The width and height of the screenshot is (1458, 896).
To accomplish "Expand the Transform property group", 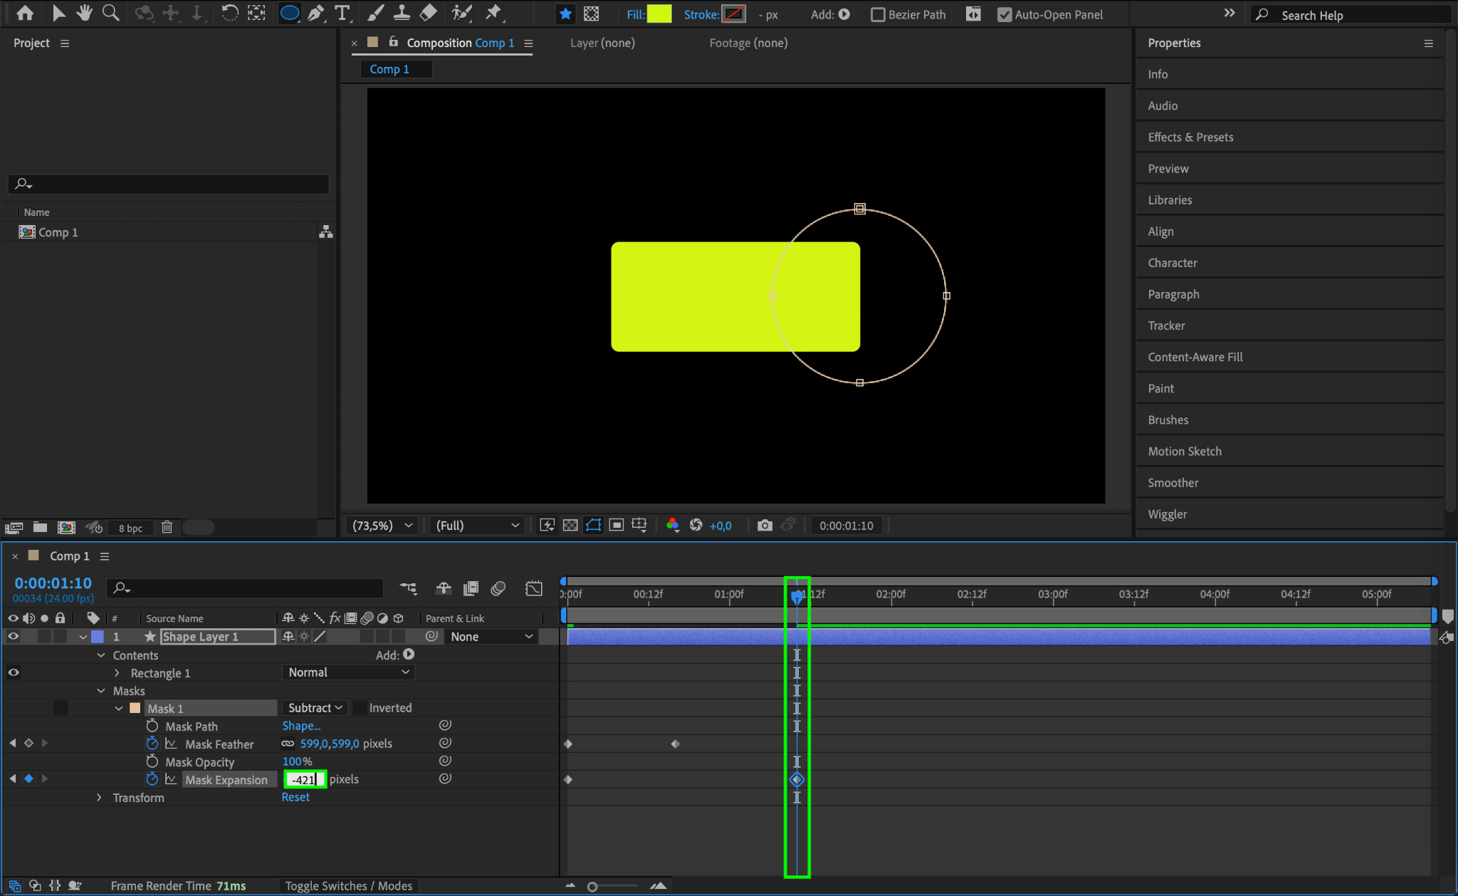I will pos(100,798).
